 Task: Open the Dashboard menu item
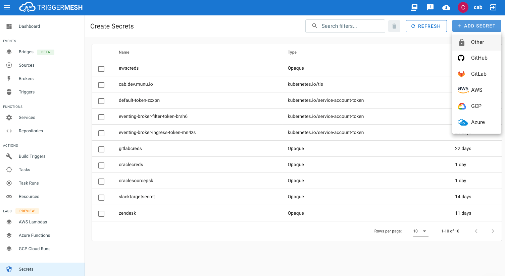pyautogui.click(x=29, y=26)
